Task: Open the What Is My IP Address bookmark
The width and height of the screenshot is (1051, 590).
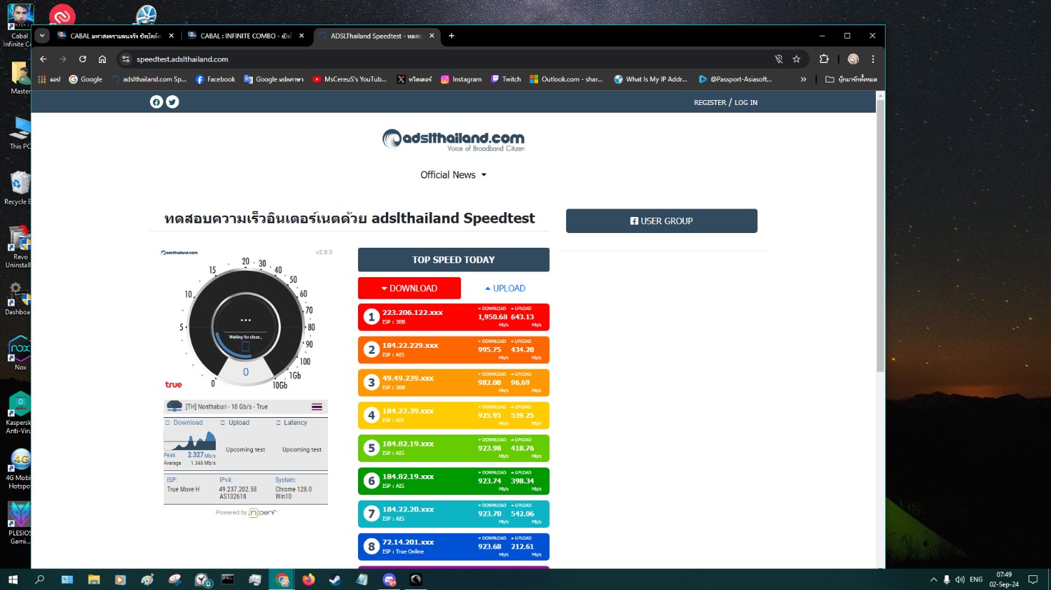Action: pyautogui.click(x=651, y=80)
